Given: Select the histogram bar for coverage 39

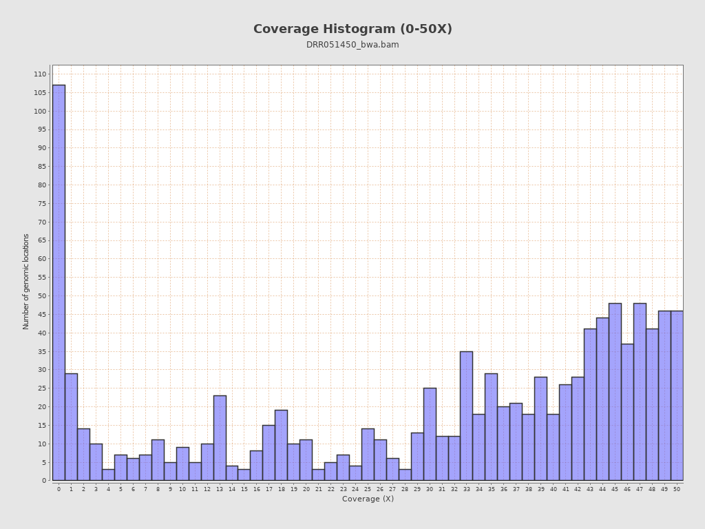Looking at the screenshot, I should coord(541,428).
